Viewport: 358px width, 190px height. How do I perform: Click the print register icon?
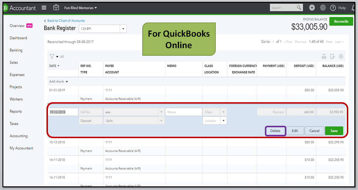[x=324, y=57]
